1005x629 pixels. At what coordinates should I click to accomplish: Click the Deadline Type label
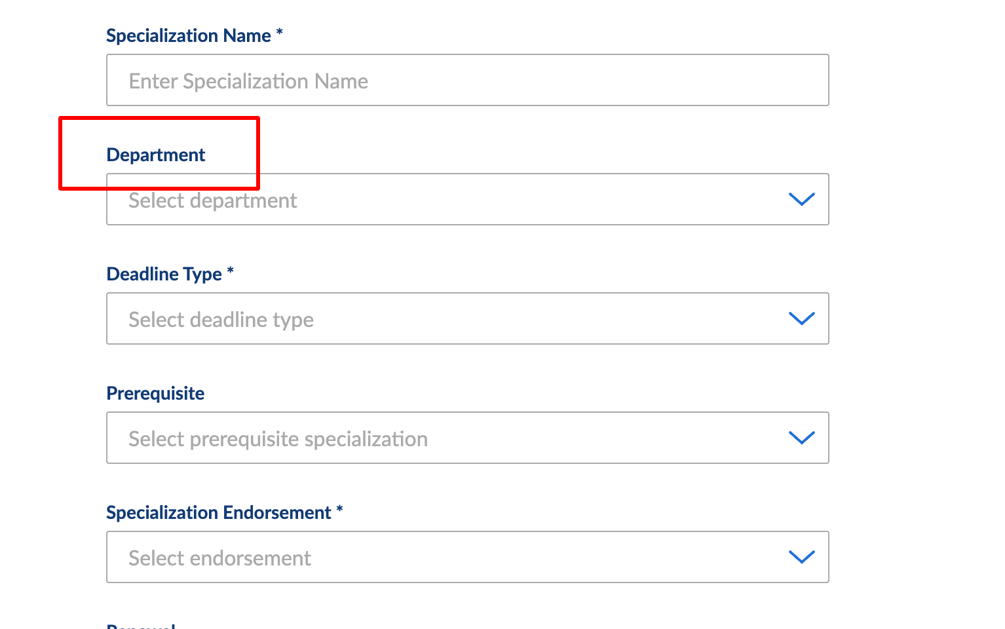pos(164,275)
